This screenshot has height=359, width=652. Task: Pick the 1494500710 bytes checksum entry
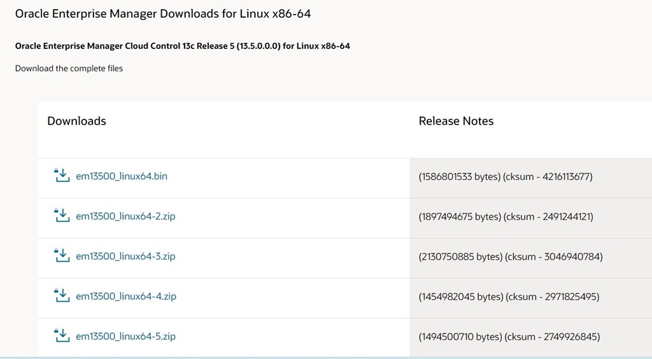[x=509, y=337]
